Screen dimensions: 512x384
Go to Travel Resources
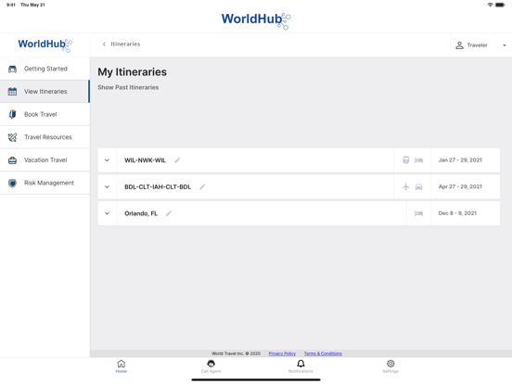[x=45, y=137]
